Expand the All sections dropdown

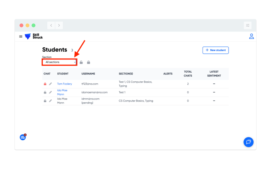pos(59,62)
